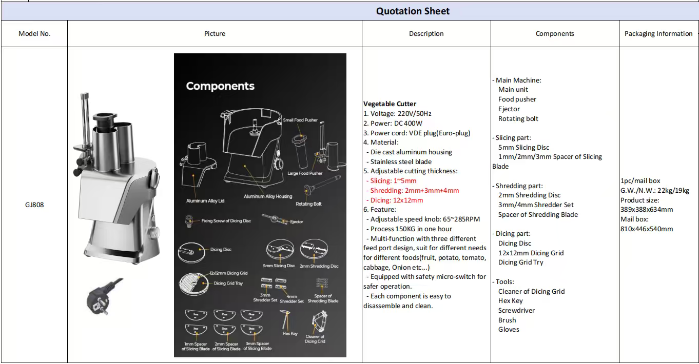The image size is (699, 364).
Task: Select the "Picture" column header
Action: pyautogui.click(x=215, y=34)
